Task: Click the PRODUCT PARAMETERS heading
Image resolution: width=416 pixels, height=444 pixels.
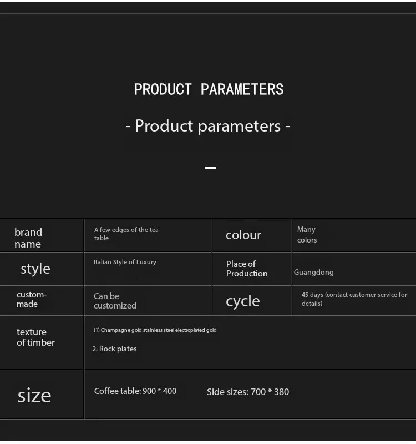Action: (209, 89)
